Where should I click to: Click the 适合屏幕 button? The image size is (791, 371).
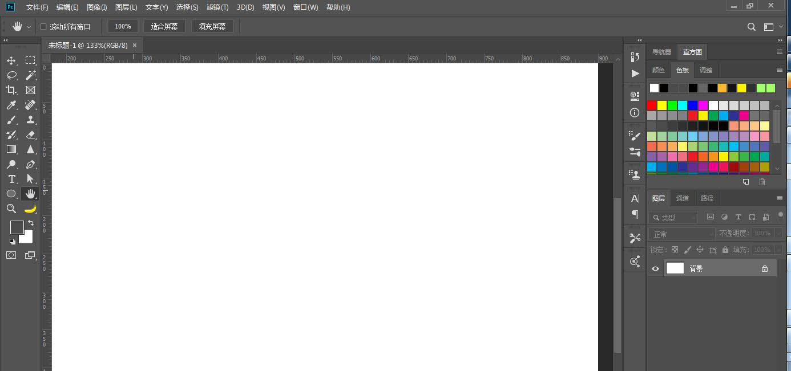coord(164,26)
